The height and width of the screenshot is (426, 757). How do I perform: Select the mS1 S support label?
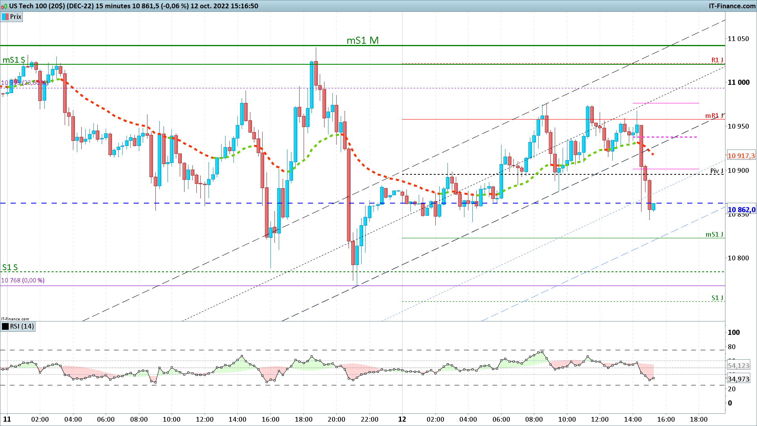(14, 60)
